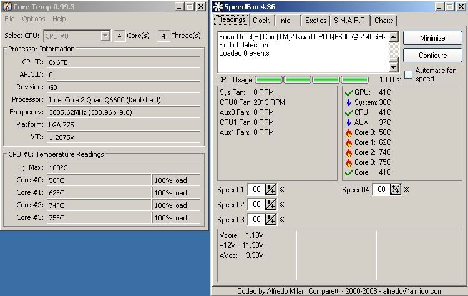
Task: Adjust the Speed01 spinner arrows
Action: pos(271,189)
